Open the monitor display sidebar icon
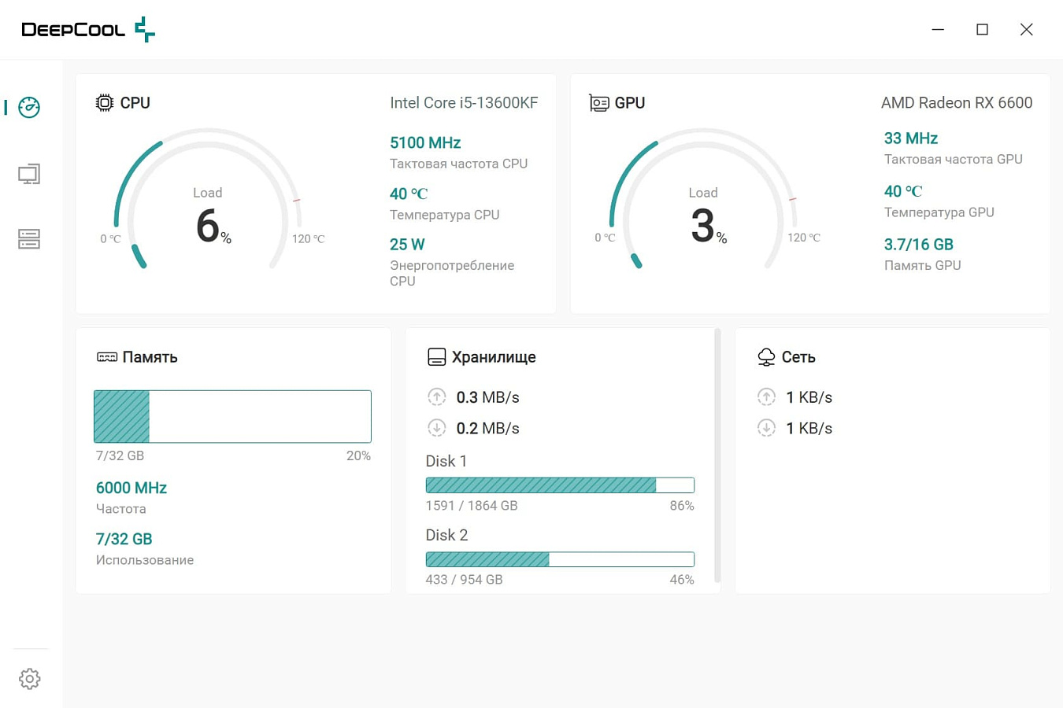 [29, 174]
